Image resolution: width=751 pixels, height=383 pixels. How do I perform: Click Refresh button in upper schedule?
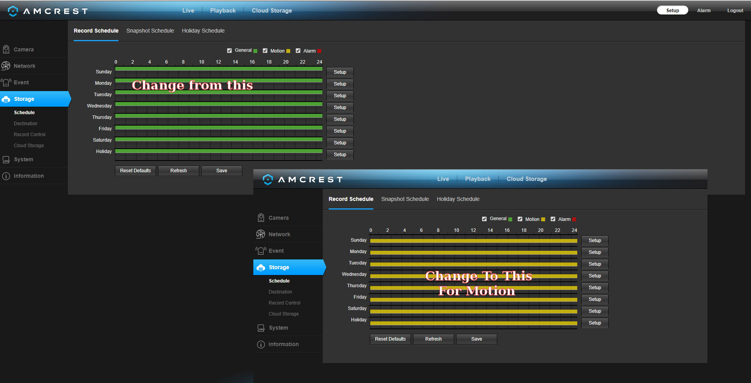point(178,171)
